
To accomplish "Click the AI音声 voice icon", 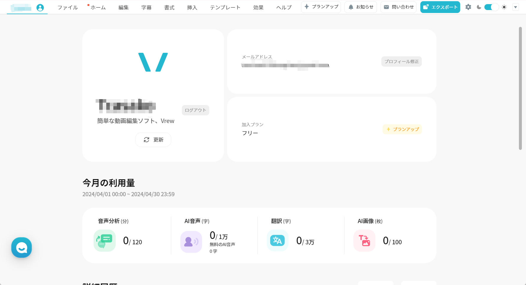I will 191,241.
